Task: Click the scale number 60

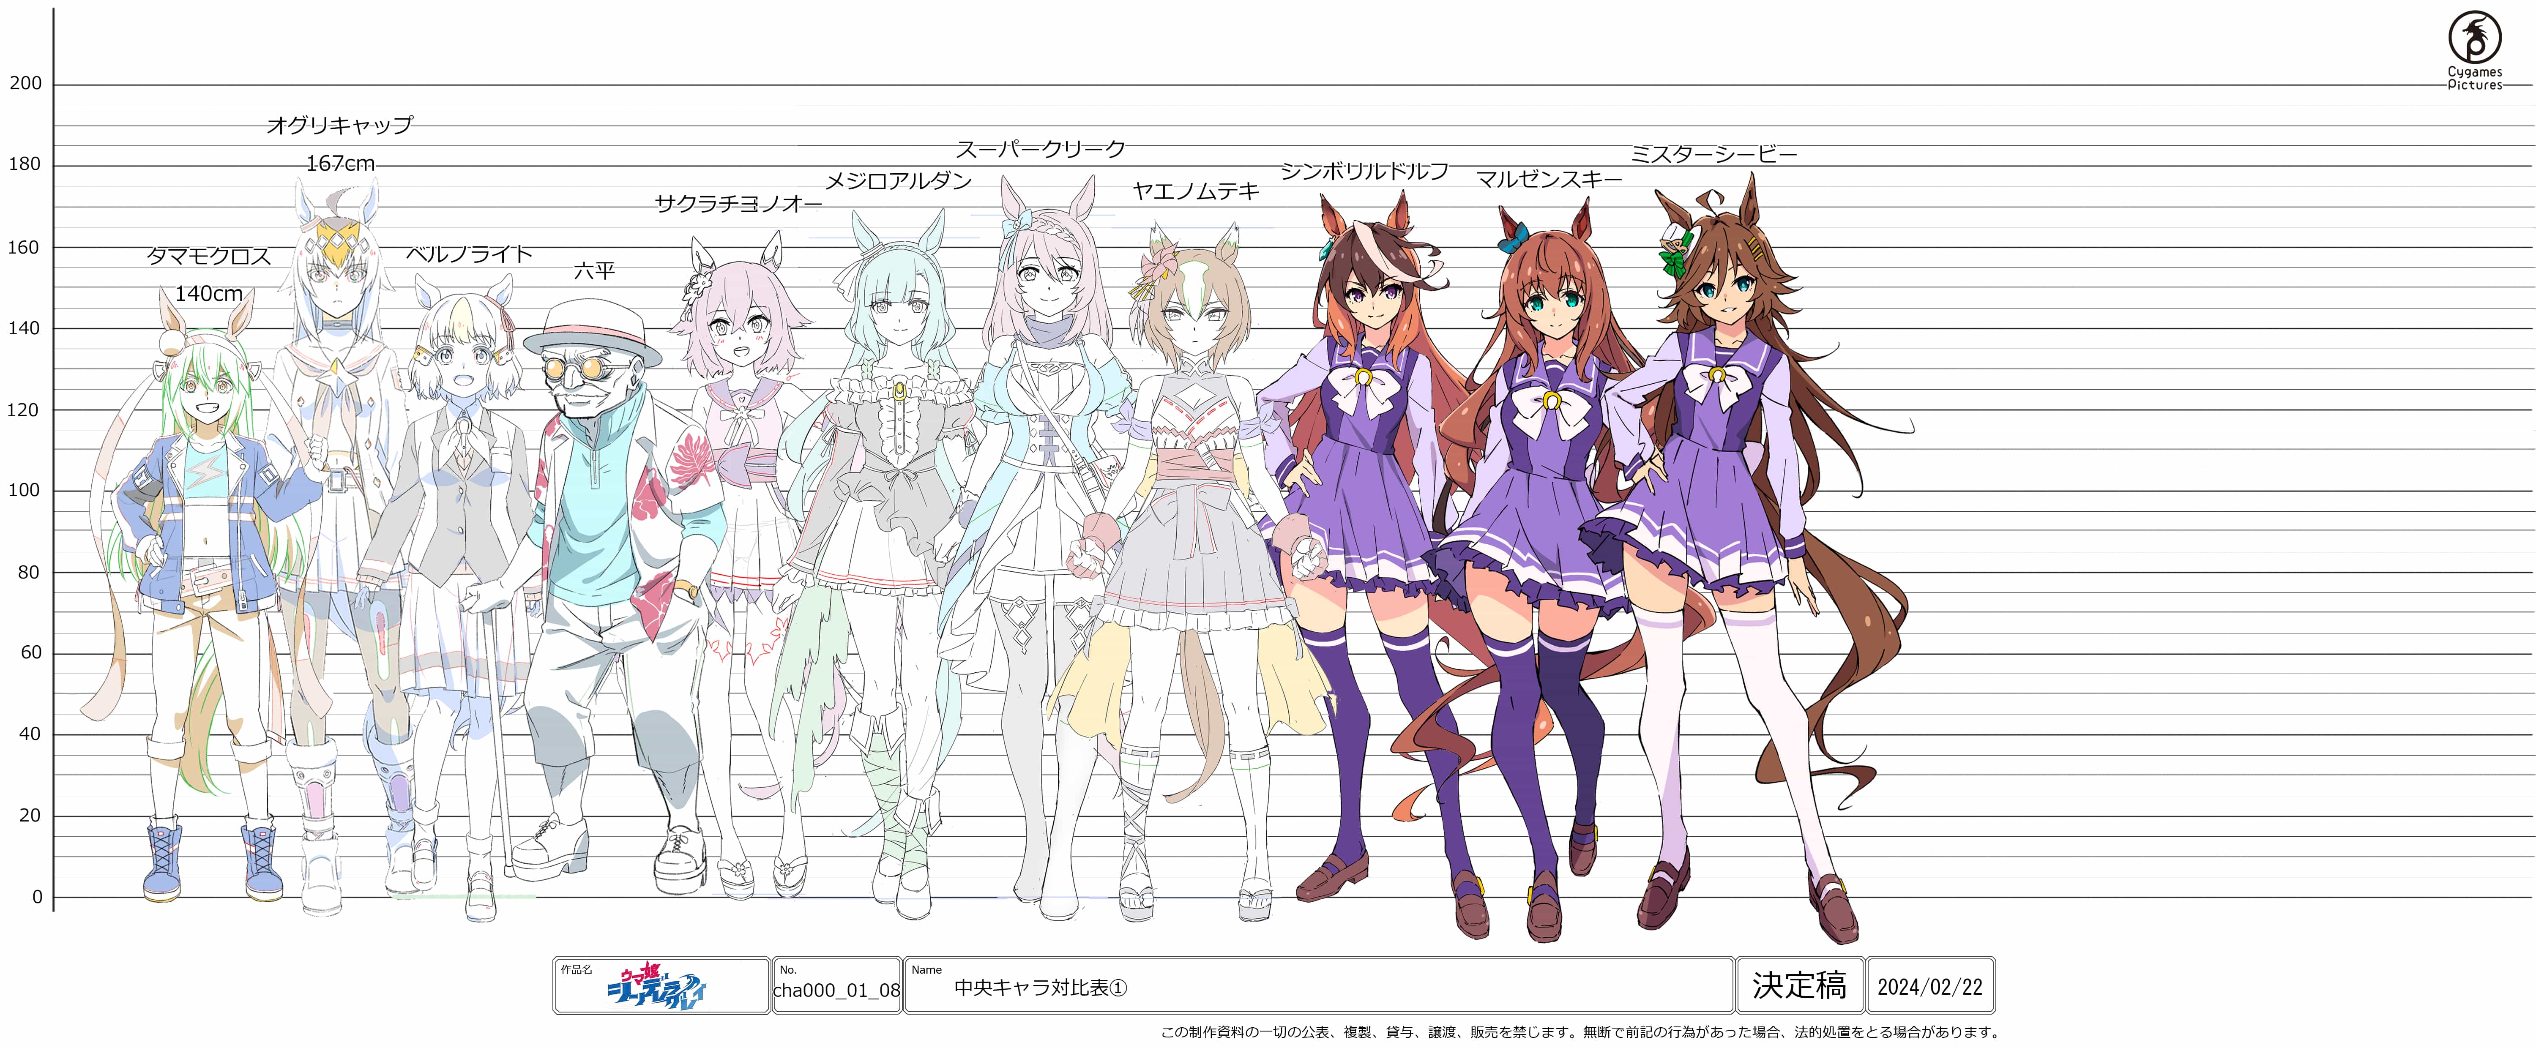Action: pyautogui.click(x=30, y=652)
